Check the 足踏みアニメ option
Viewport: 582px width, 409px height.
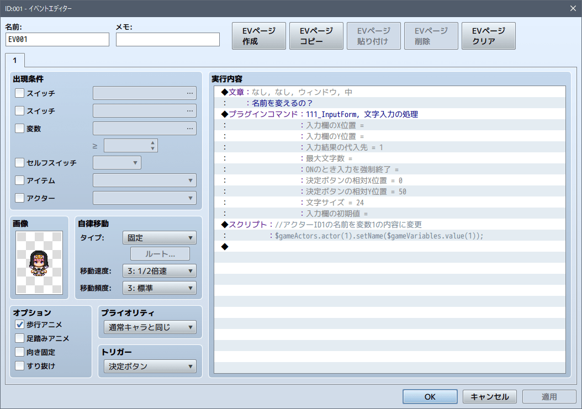tap(20, 338)
